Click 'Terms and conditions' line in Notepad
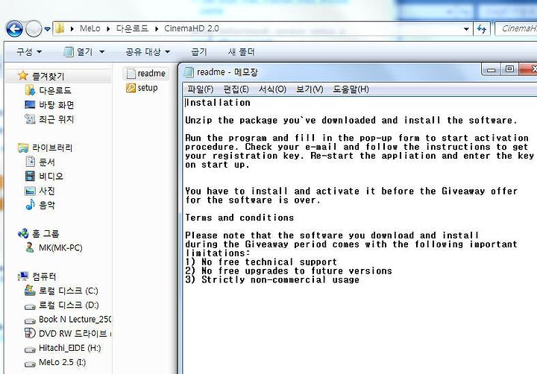 point(239,218)
